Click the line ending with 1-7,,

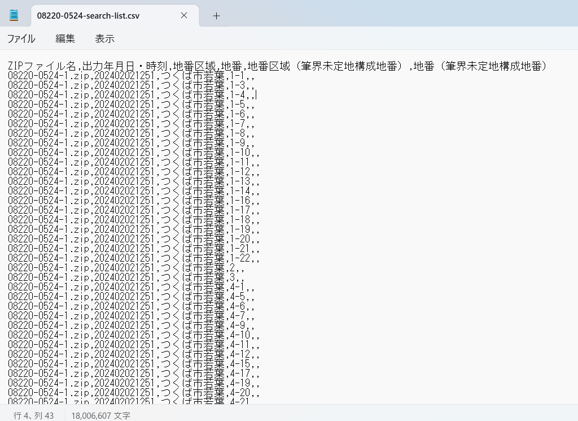[131, 124]
